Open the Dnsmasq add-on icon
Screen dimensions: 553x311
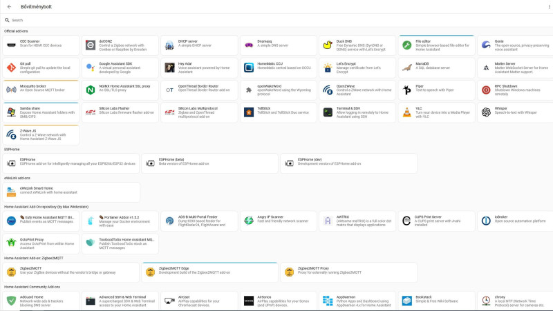249,45
